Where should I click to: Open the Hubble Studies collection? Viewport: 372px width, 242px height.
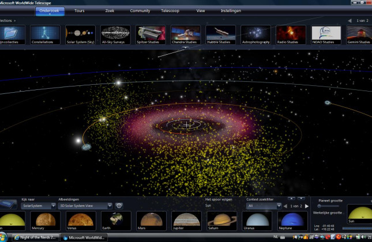(x=221, y=35)
